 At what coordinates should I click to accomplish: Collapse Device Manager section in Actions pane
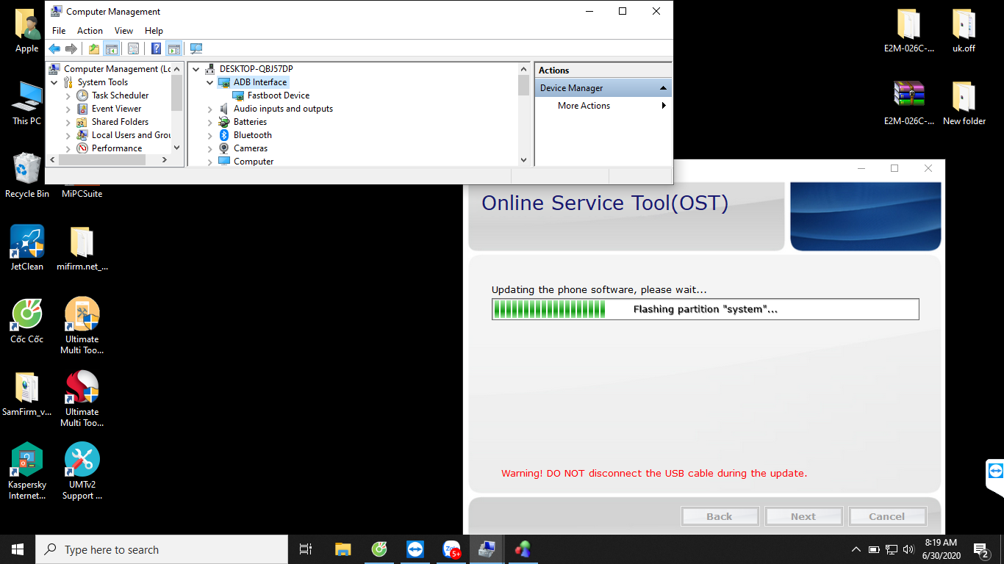pyautogui.click(x=663, y=88)
